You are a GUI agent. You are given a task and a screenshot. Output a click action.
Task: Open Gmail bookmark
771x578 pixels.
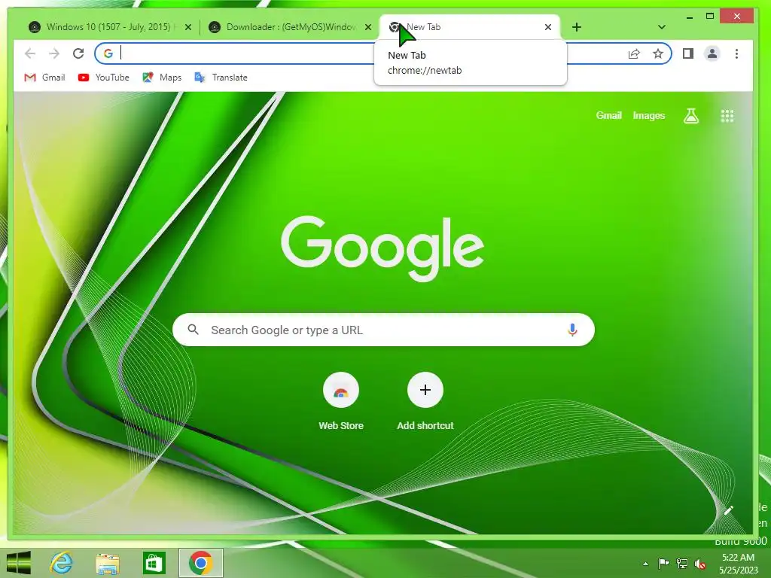[44, 78]
